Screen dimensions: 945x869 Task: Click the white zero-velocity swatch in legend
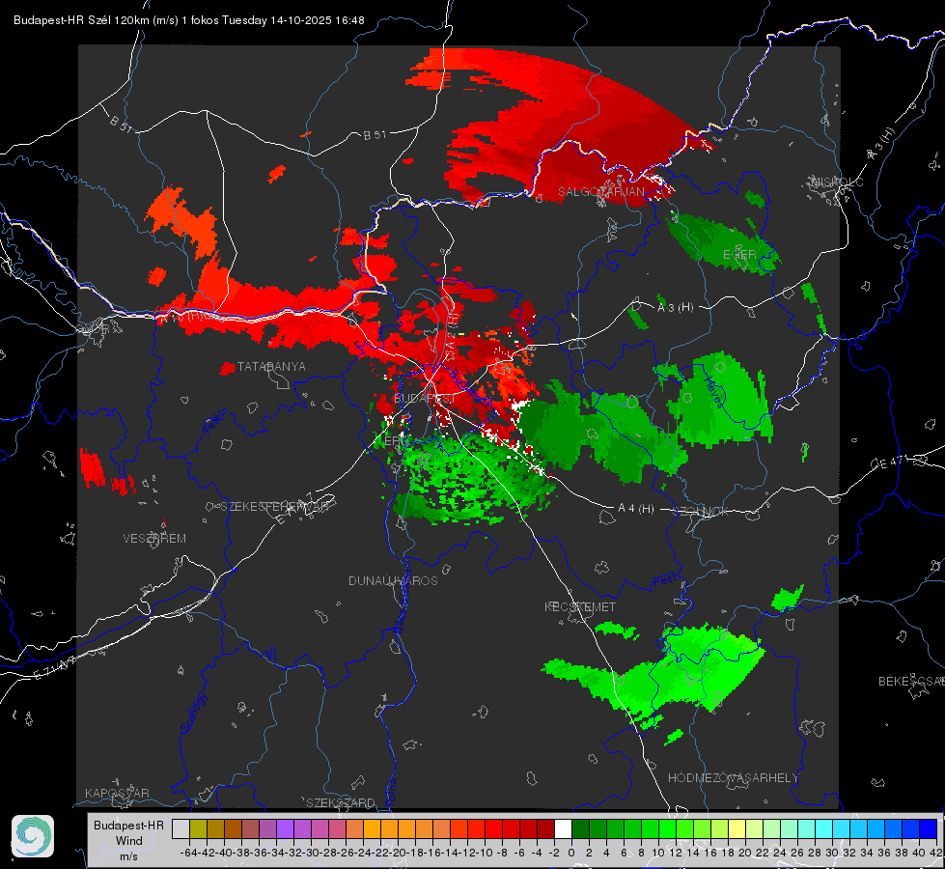point(563,828)
